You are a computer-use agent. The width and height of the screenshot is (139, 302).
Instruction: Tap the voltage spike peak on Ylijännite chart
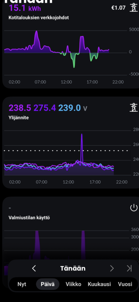click(x=82, y=134)
